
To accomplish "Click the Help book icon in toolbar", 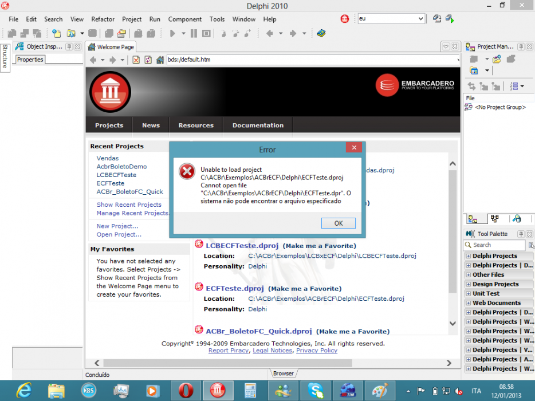I will 321,33.
